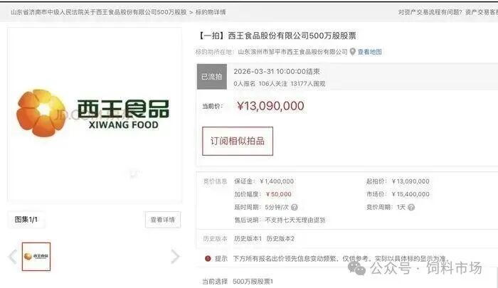The width and height of the screenshot is (498, 288).
Task: Click the 标的物详情 breadcrumb item
Action: (x=211, y=12)
